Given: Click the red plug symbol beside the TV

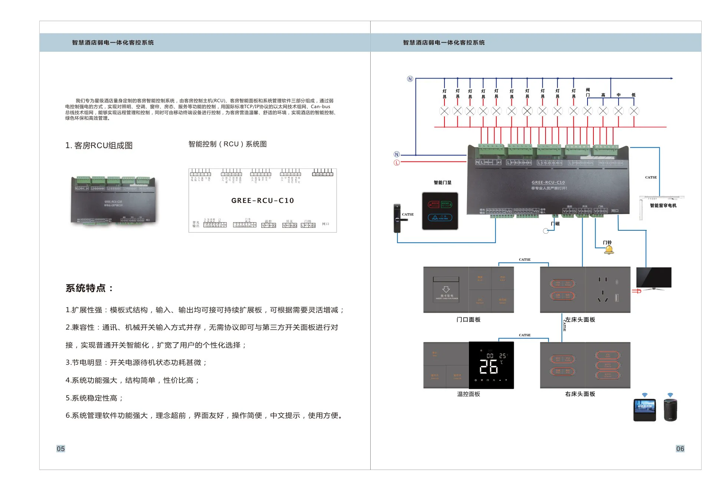Looking at the screenshot, I should 636,291.
